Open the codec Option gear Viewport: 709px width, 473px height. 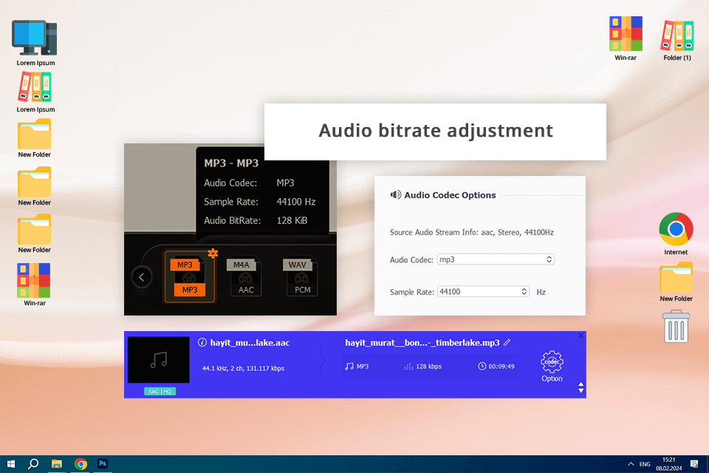click(x=552, y=367)
